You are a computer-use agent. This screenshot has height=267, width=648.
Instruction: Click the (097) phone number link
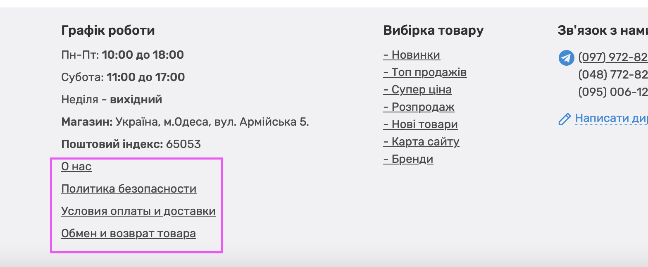click(613, 57)
